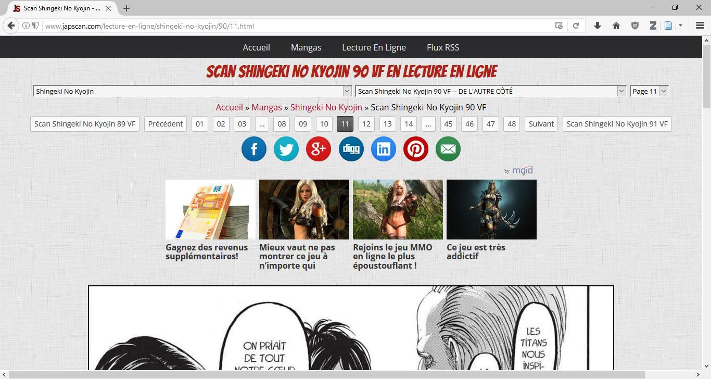Open Lecture En Ligne in the navigation
Screen dimensions: 711x379
374,47
